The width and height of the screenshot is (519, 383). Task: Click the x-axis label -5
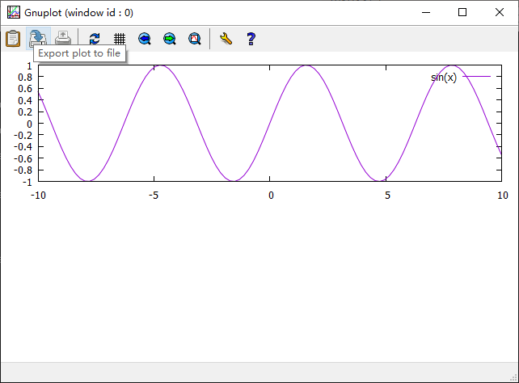click(154, 196)
